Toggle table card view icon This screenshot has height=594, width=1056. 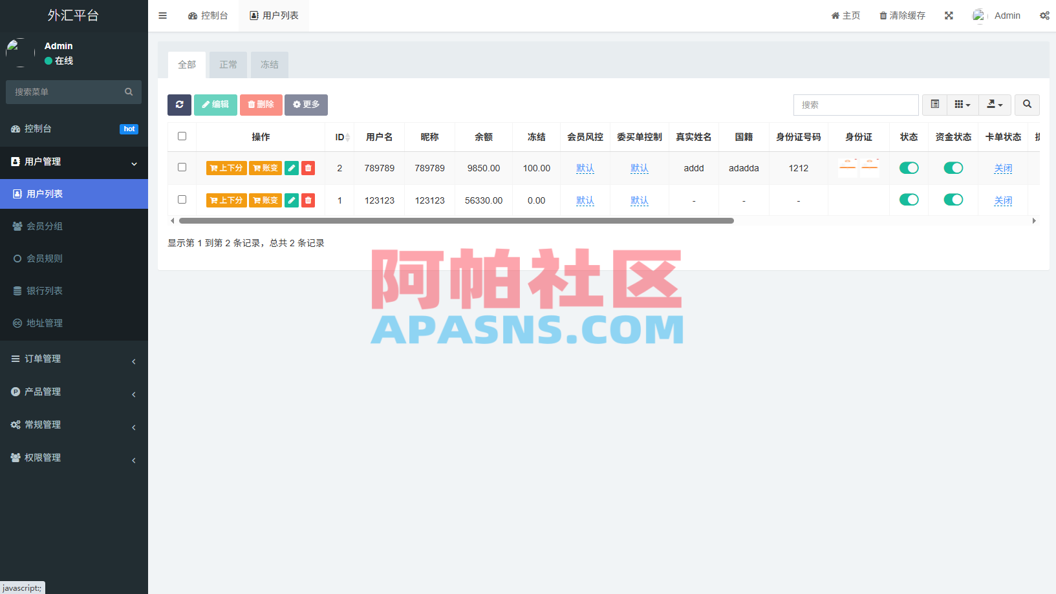coord(934,105)
